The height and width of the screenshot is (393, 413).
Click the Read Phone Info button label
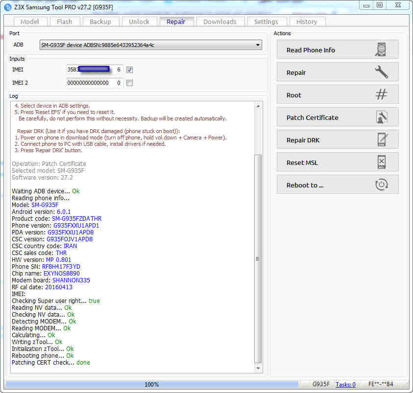click(311, 50)
